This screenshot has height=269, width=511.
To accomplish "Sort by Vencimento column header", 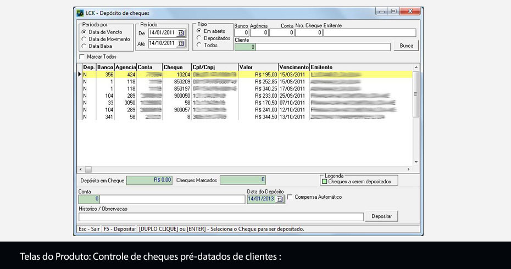I will click(x=294, y=68).
